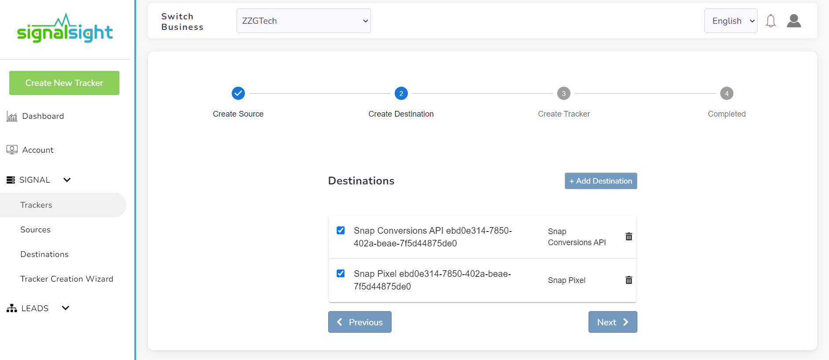The width and height of the screenshot is (829, 360).
Task: Open Account from the sidebar
Action: (x=38, y=150)
